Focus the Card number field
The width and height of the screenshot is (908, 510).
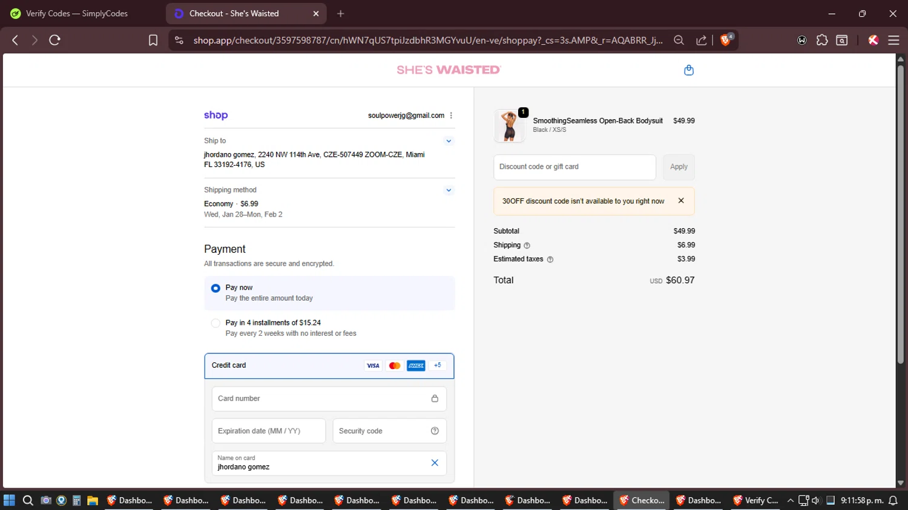(329, 399)
